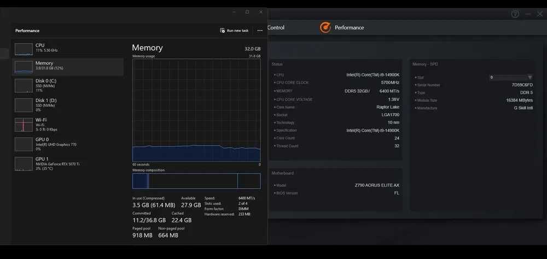Click the Technology value 10 nm

click(x=393, y=122)
